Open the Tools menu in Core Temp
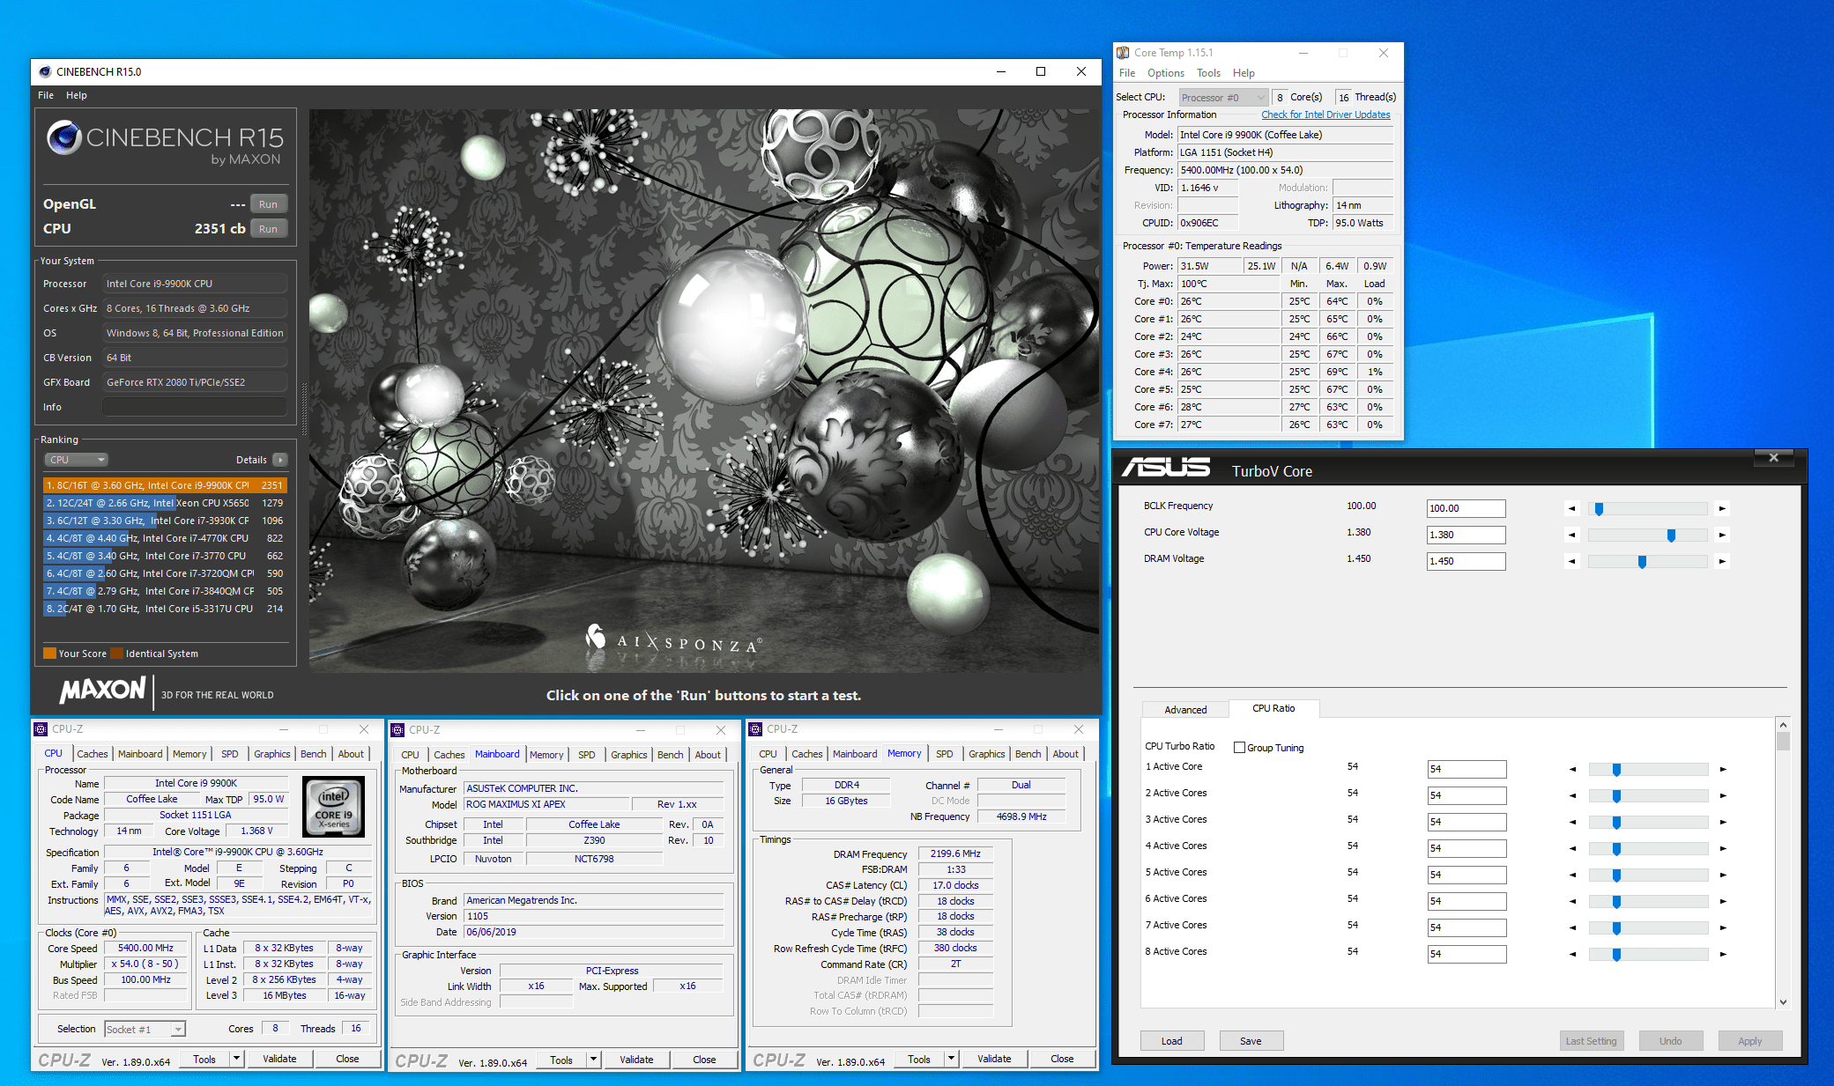Screen dimensions: 1834x1086 (x=1208, y=73)
